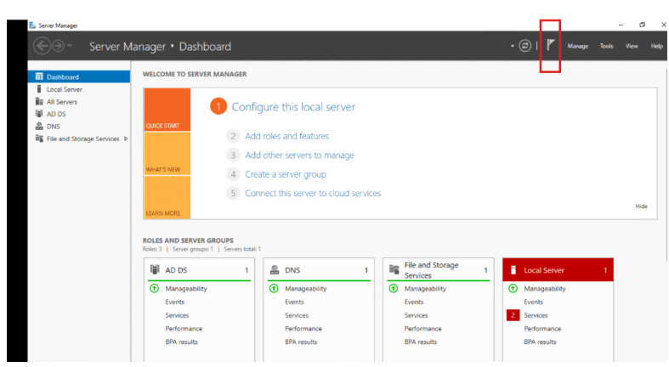Open Services in DNS tile
Viewport: 669px width, 367px height.
[297, 315]
